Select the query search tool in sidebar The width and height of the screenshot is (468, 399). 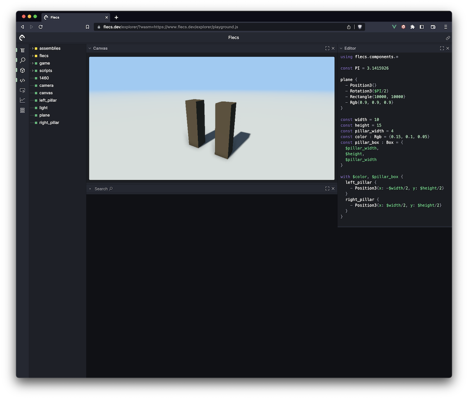coord(22,60)
